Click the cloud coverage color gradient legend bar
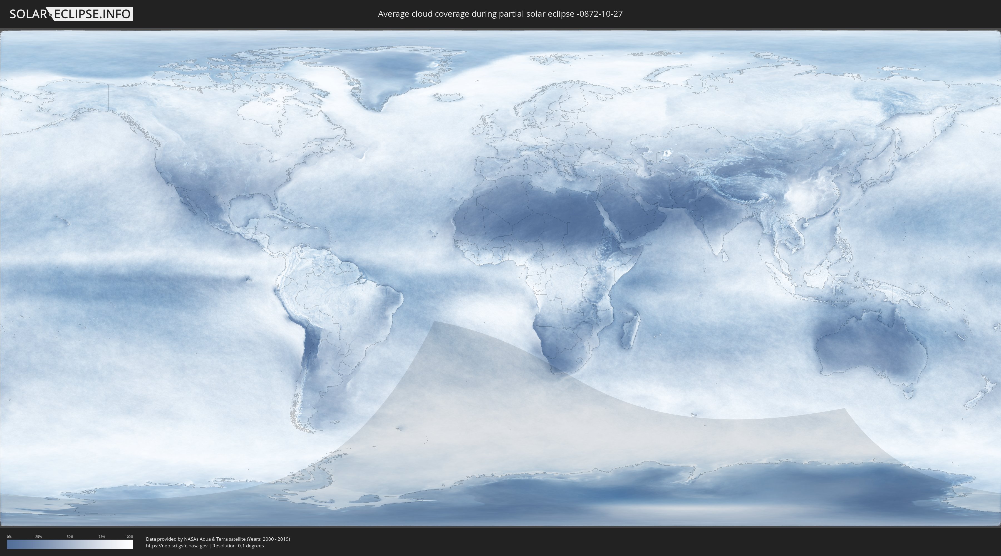 [70, 544]
